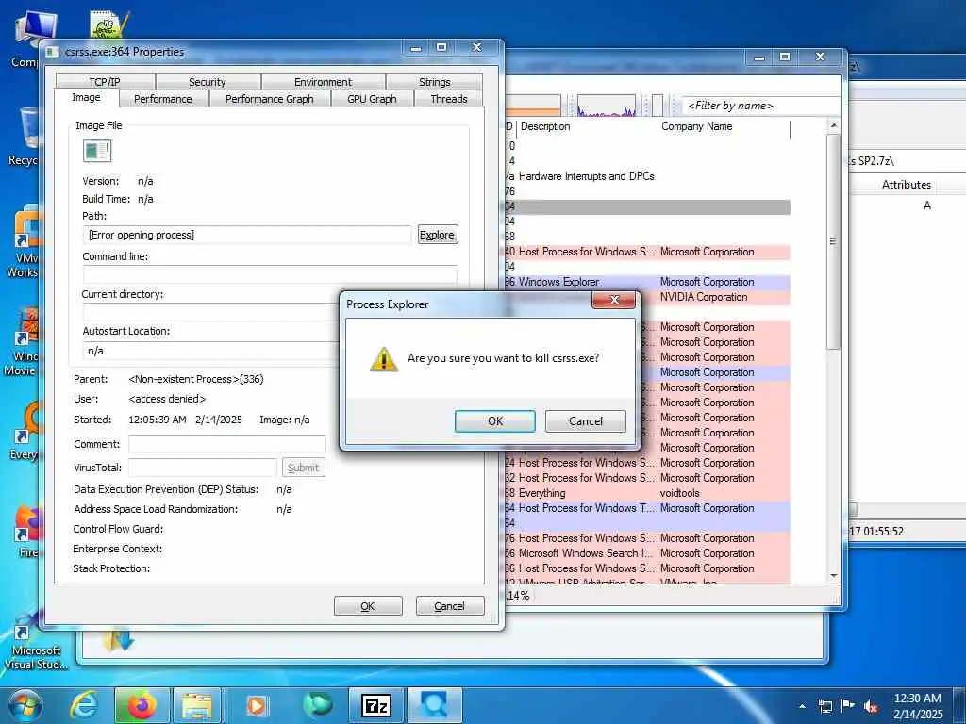Click the Process Explorer vertical scrollbar thumb
This screenshot has width=966, height=724.
(x=834, y=241)
